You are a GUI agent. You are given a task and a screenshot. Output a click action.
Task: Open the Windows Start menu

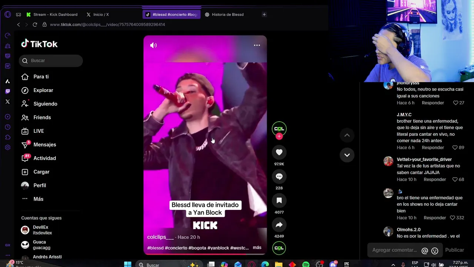(127, 264)
